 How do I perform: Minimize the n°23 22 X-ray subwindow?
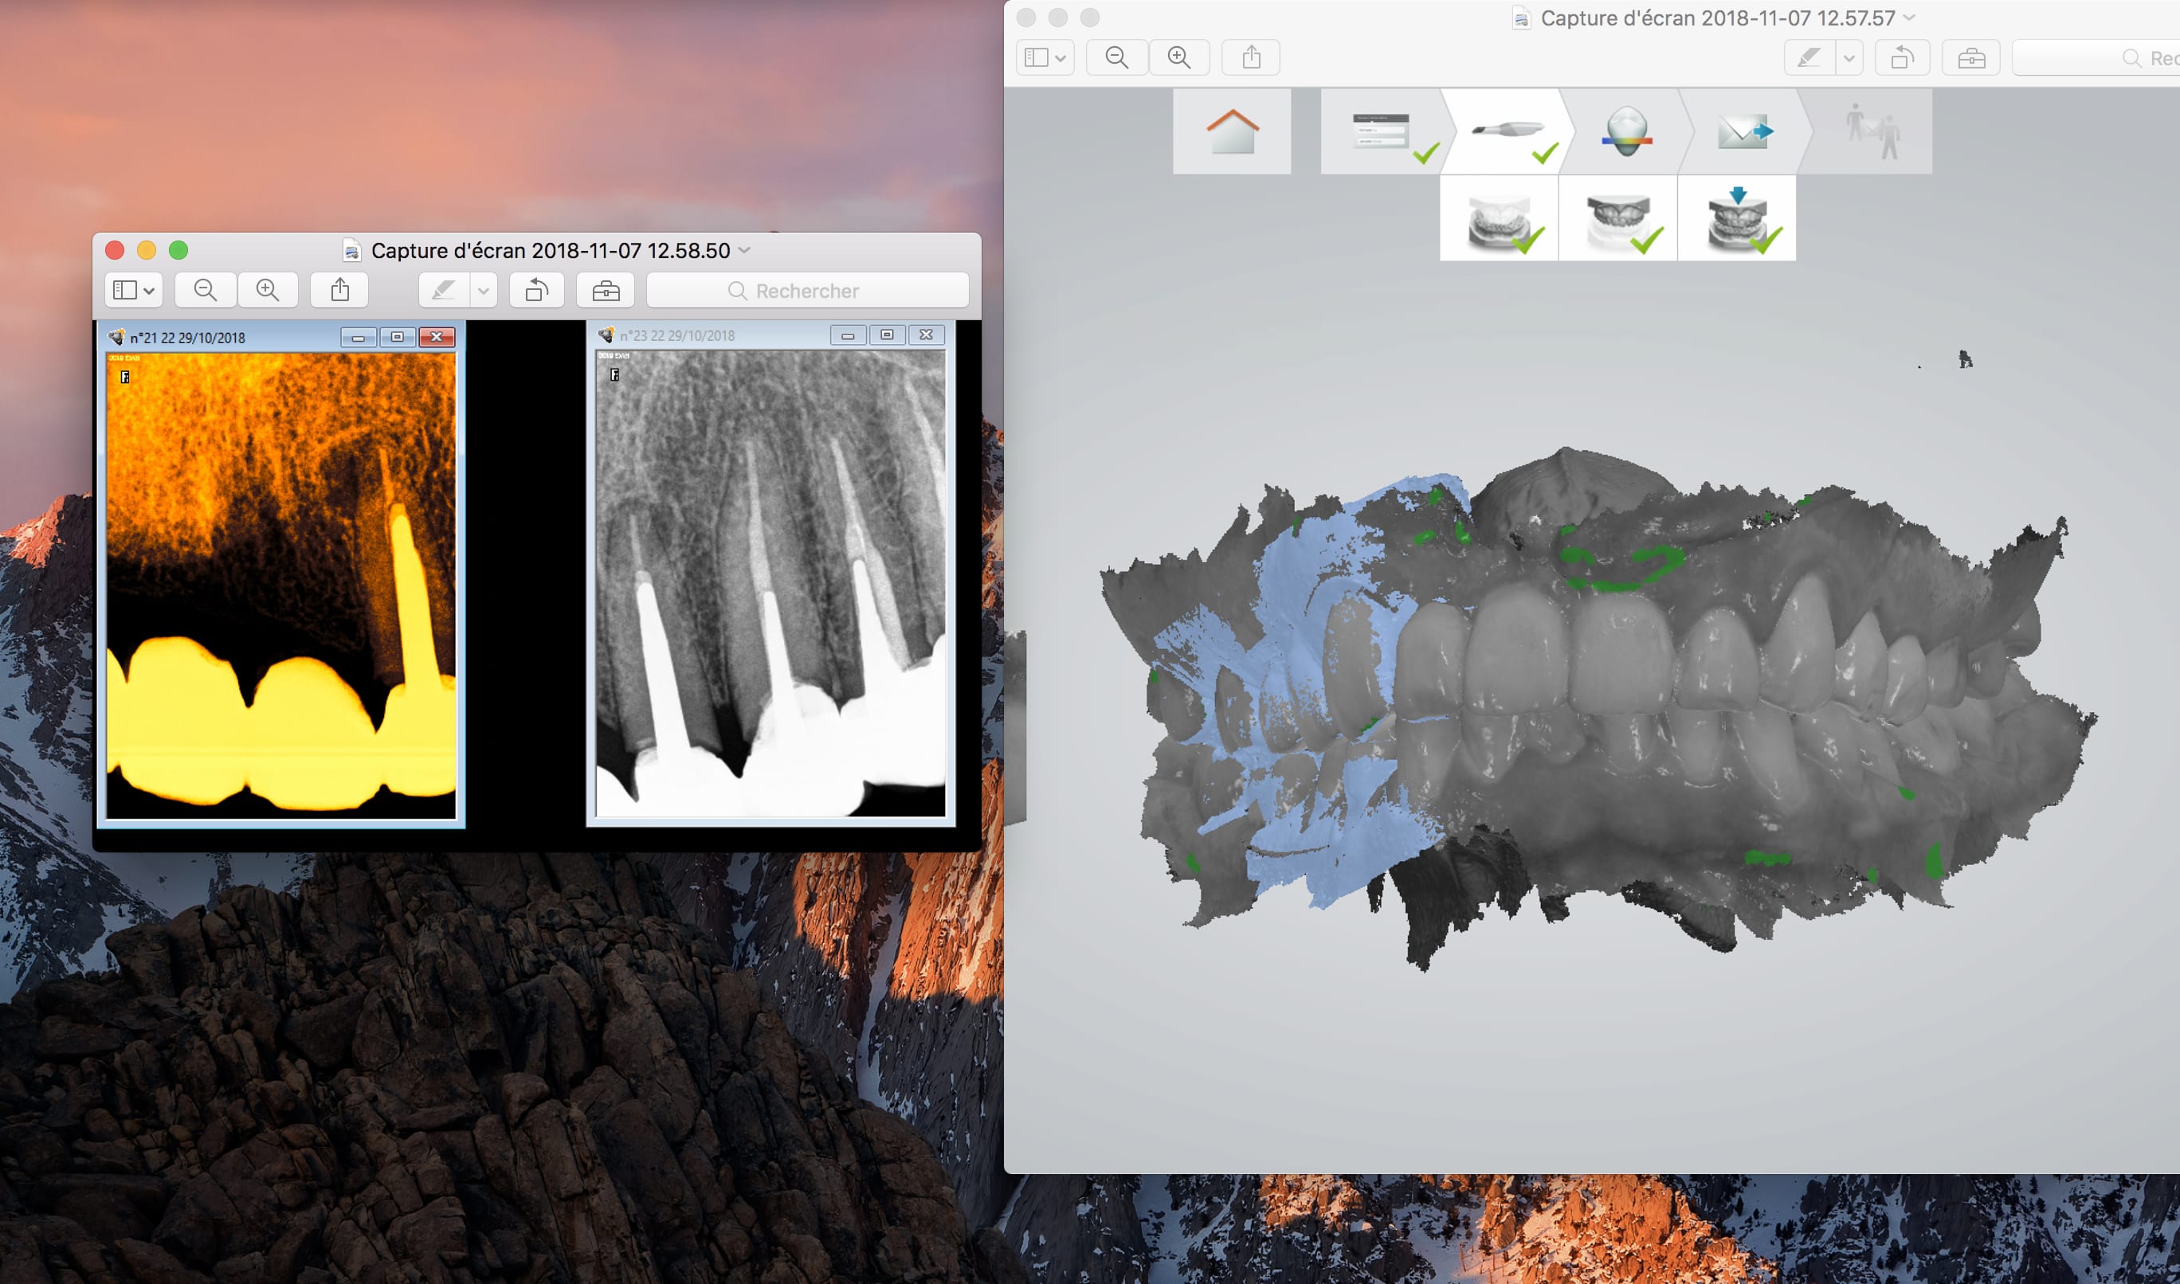pyautogui.click(x=848, y=335)
